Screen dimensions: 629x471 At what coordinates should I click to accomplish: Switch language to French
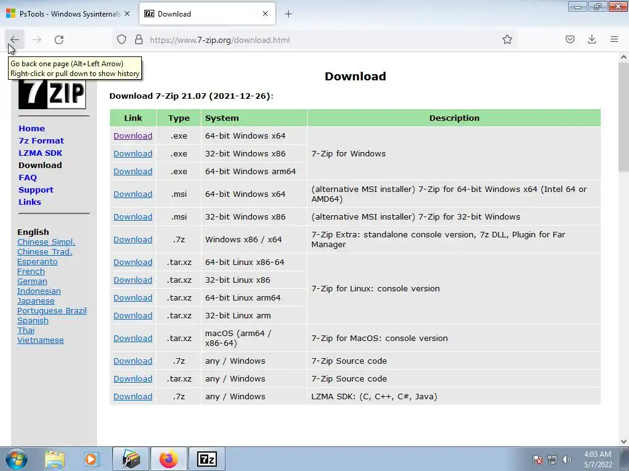[x=31, y=272]
